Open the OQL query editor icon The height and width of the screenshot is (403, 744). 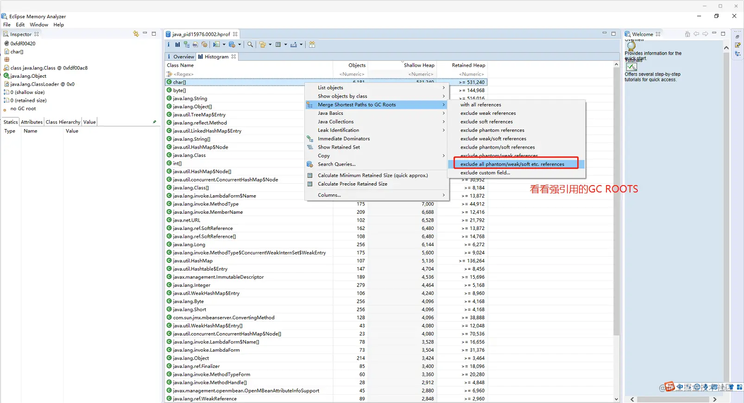[x=195, y=44]
